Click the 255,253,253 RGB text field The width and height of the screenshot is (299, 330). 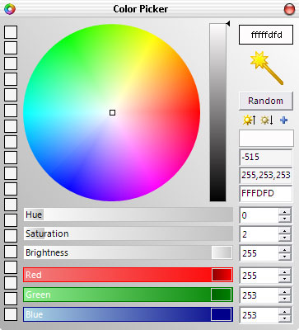click(x=266, y=175)
